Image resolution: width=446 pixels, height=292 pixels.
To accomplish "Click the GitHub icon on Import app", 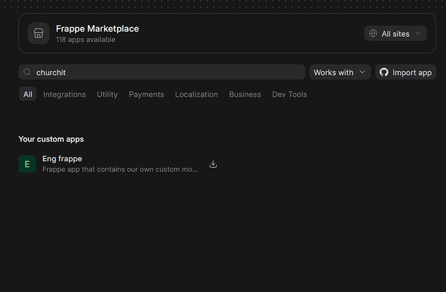I will [x=384, y=72].
